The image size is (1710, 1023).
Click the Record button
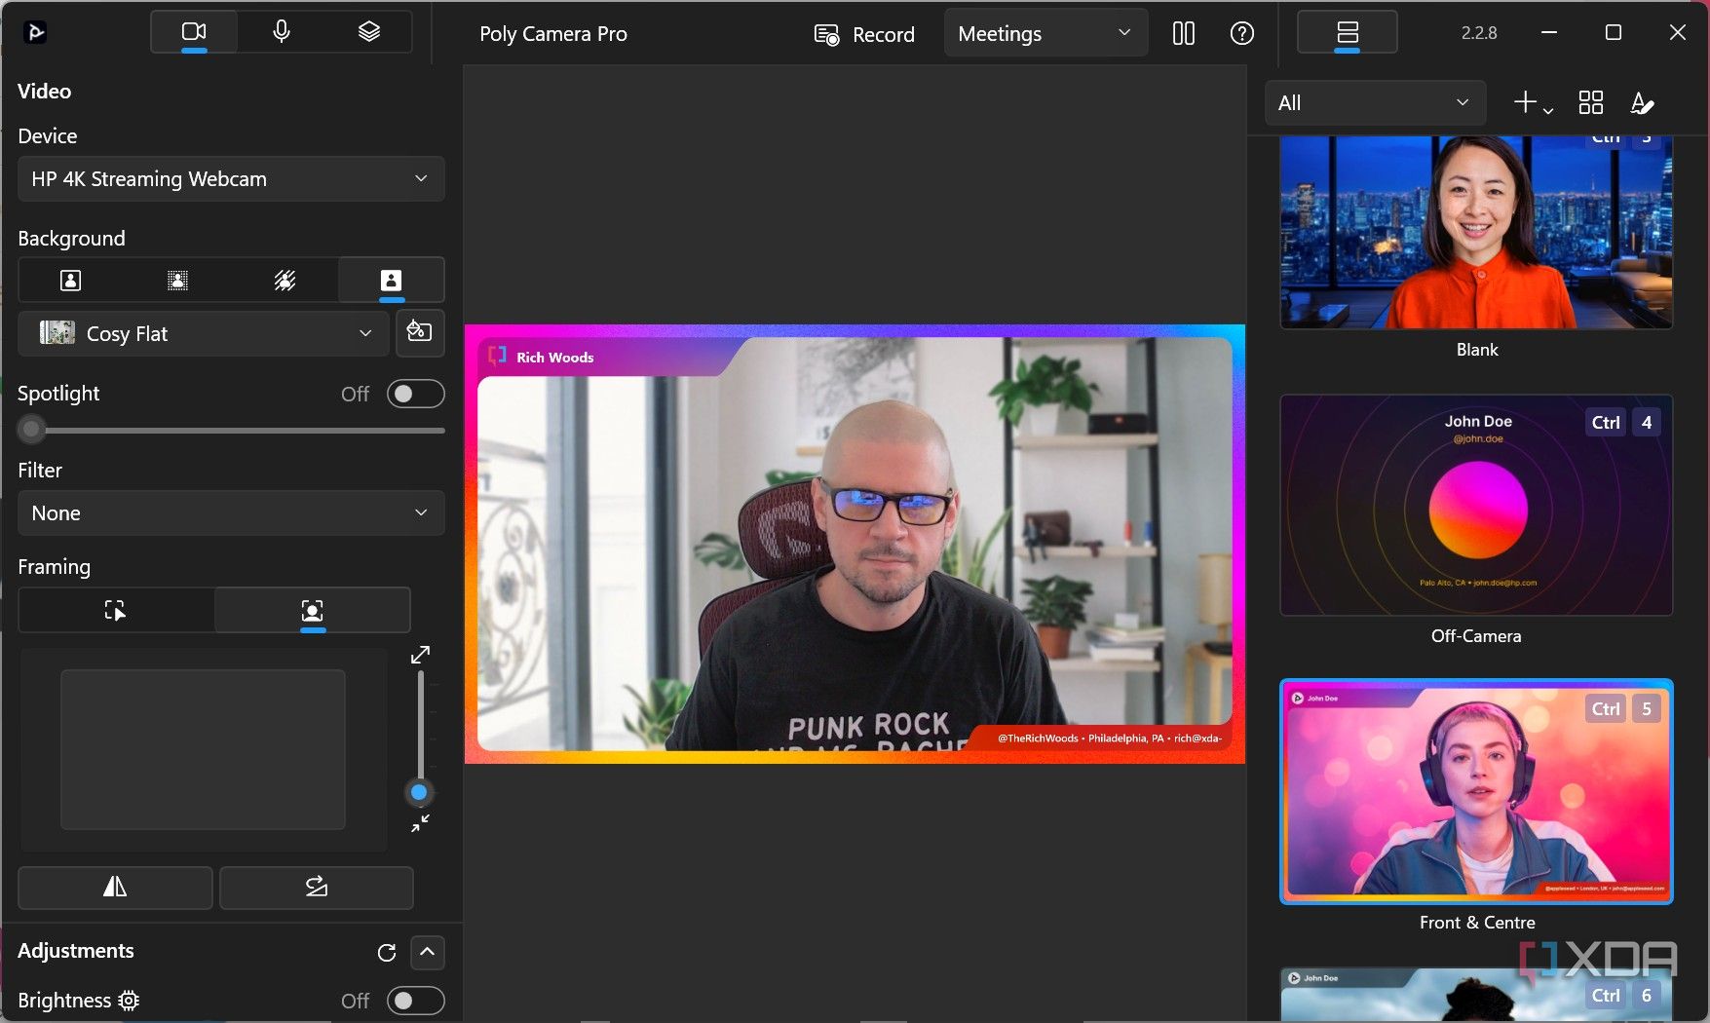tap(864, 34)
